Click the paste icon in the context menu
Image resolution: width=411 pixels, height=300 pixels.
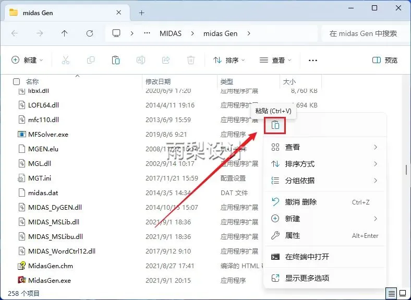tap(275, 125)
